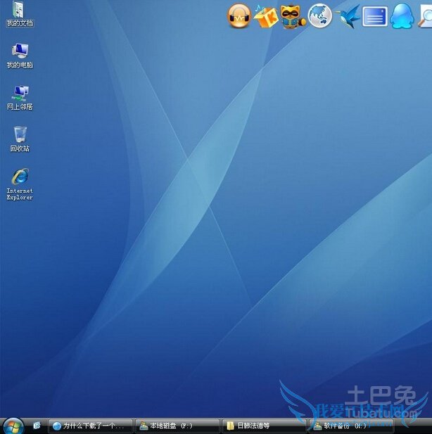Open the 我的电脑 desktop icon
The image size is (432, 434).
pyautogui.click(x=20, y=56)
